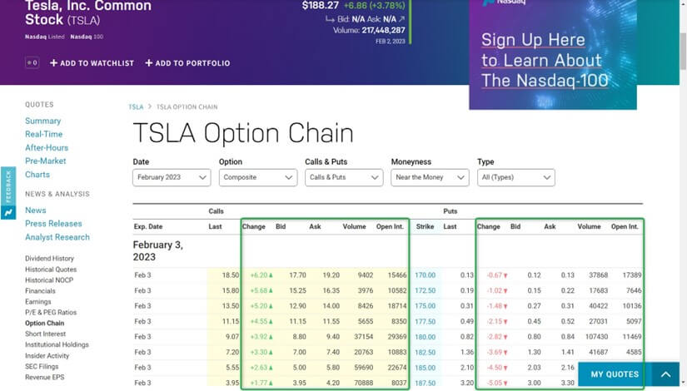Click the plus icon for Add to Portfolio

coord(149,63)
